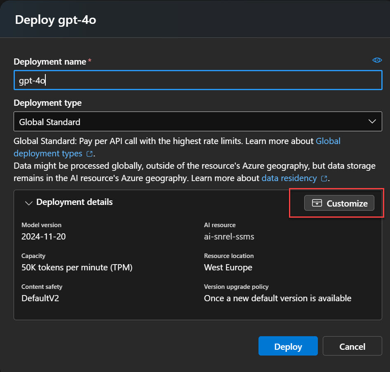Click the Model version label

[x=41, y=225]
